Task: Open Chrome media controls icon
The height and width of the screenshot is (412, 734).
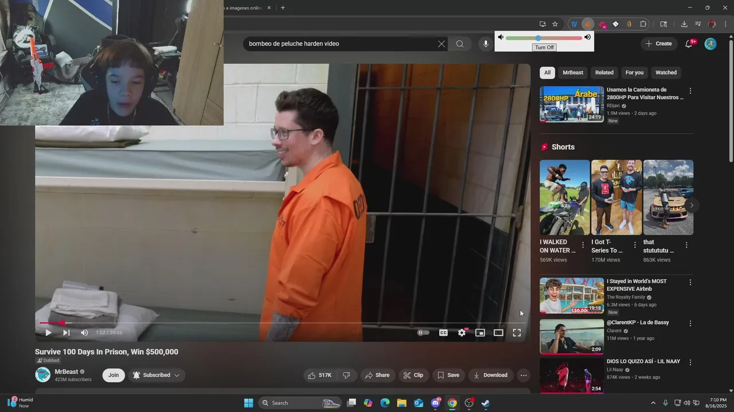Action: tap(698, 24)
